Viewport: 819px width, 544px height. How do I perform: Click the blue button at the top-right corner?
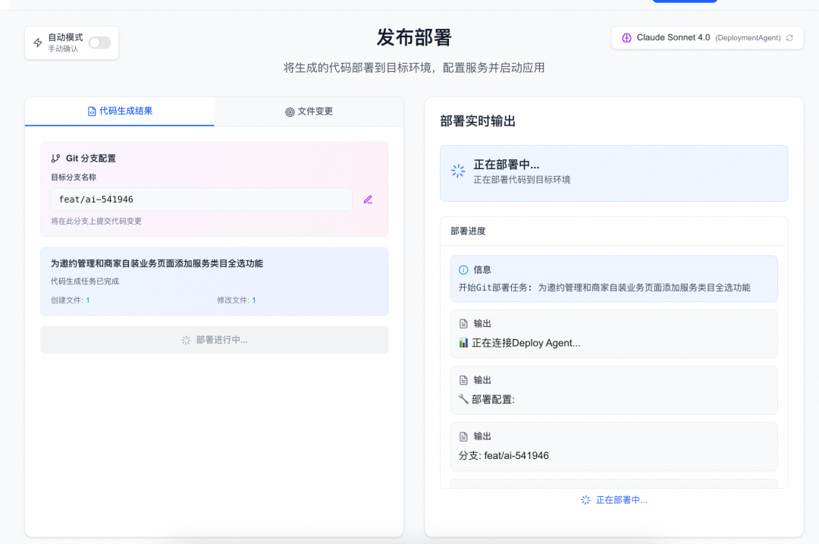tap(685, 2)
